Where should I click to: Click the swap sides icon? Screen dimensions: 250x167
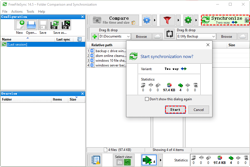(170, 34)
